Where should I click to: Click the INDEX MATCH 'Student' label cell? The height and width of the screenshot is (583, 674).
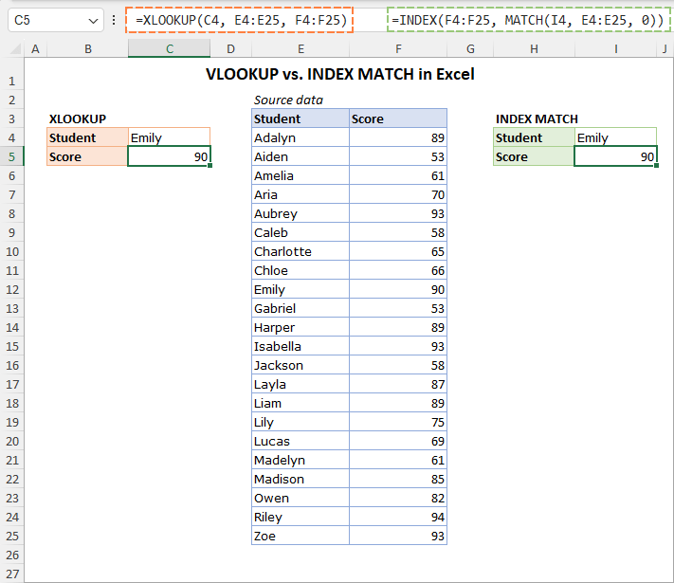pos(534,137)
